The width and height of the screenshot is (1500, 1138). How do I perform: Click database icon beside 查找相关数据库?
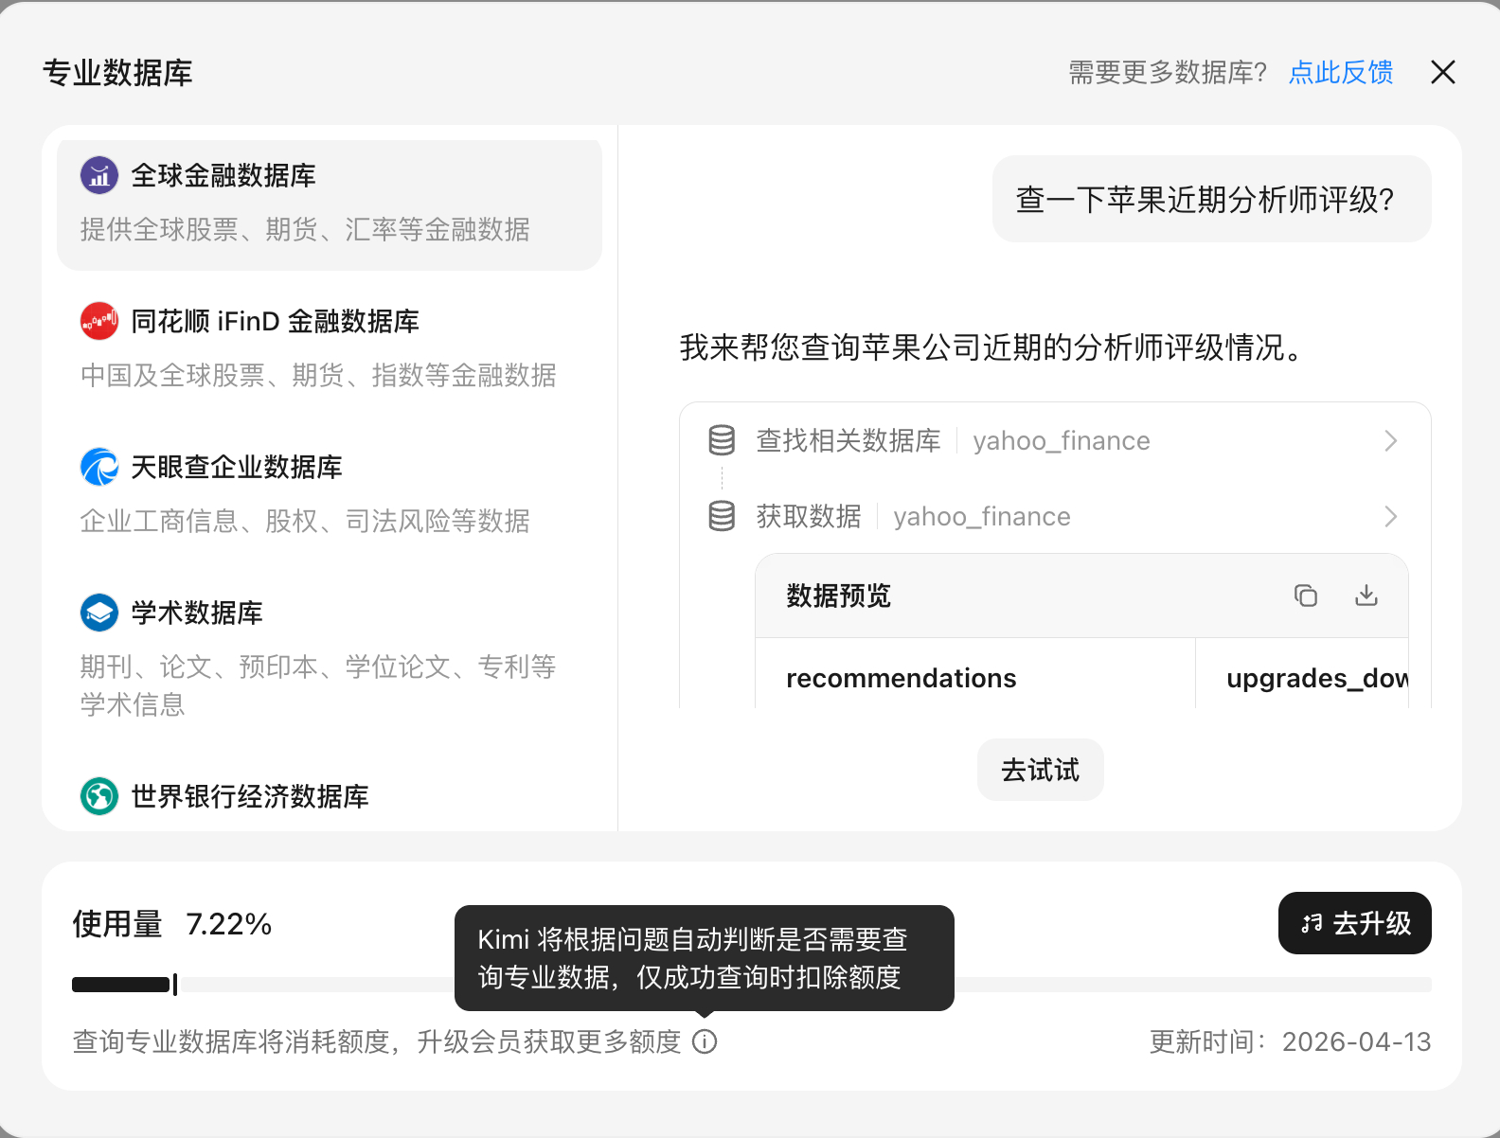pyautogui.click(x=722, y=440)
